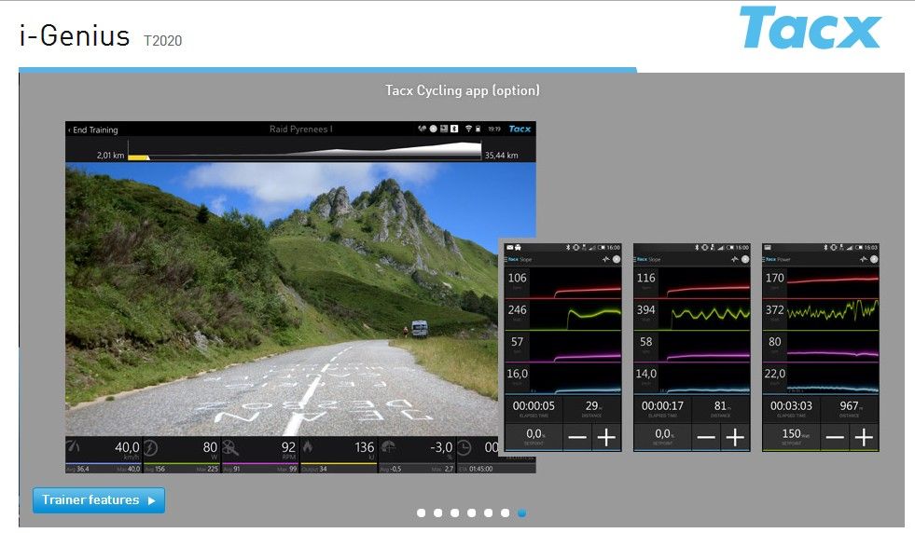915x533 pixels.
Task: Select the active blue carousel dot
Action: pyautogui.click(x=522, y=512)
